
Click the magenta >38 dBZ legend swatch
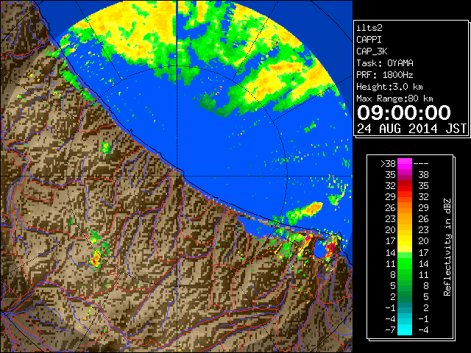coord(405,164)
